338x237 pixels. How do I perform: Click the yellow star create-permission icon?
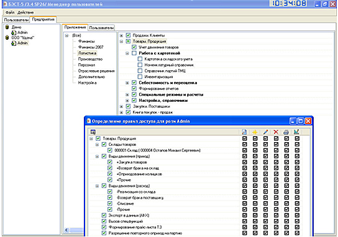[255, 132]
